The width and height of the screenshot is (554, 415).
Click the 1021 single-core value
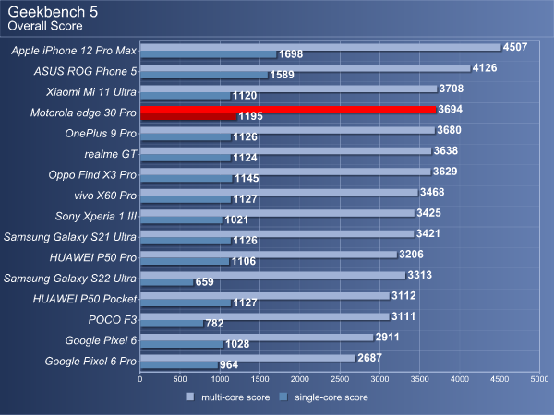[x=236, y=219]
